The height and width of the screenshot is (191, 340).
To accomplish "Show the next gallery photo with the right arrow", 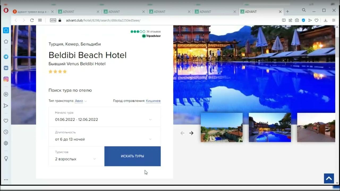I will click(191, 133).
